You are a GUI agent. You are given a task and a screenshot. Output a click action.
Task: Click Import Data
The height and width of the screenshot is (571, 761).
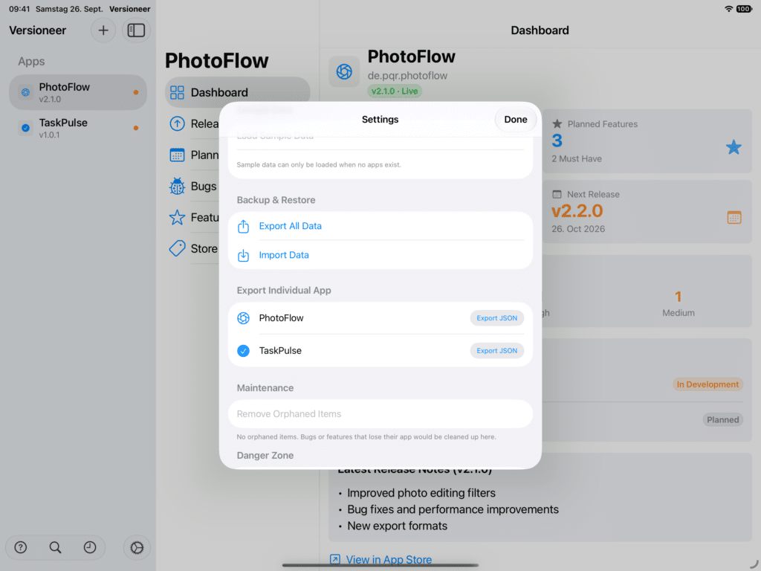pos(284,255)
